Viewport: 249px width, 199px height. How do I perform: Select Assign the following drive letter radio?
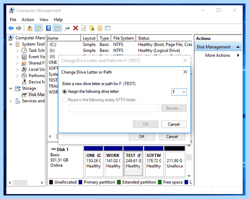(64, 91)
